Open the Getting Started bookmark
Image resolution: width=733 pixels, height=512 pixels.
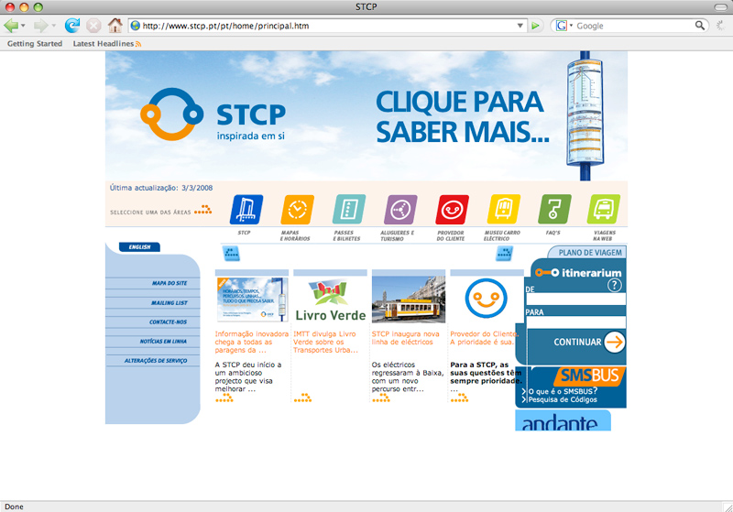coord(35,43)
